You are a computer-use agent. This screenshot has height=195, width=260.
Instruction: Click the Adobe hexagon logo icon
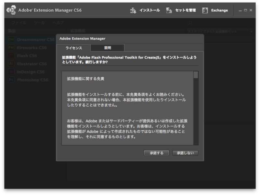point(11,10)
